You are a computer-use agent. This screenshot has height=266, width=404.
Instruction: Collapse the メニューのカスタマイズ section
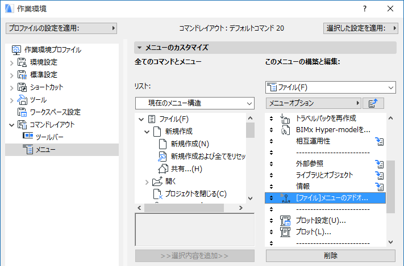pyautogui.click(x=139, y=48)
